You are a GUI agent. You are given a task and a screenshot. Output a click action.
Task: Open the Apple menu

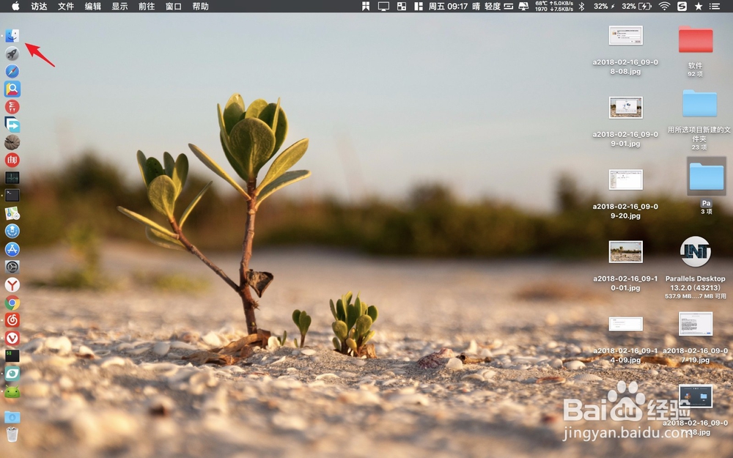pyautogui.click(x=15, y=6)
